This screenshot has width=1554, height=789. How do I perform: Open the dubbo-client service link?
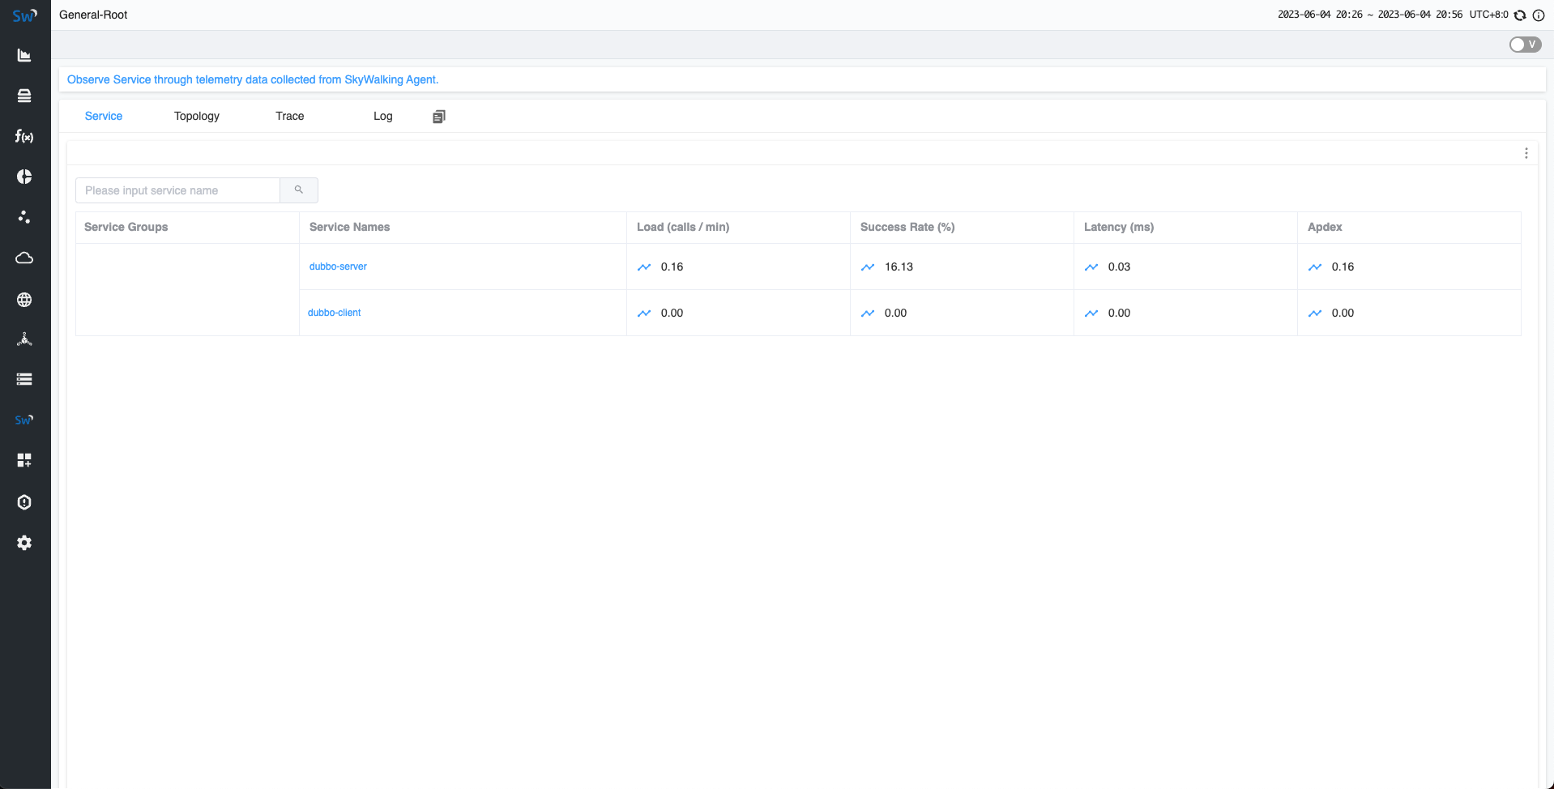click(x=334, y=313)
